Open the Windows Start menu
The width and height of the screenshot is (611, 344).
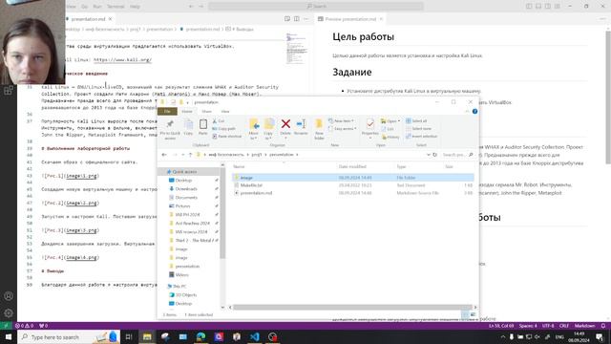(9, 337)
